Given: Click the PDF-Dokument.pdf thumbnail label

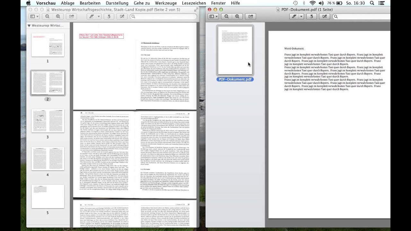Looking at the screenshot, I should [235, 79].
